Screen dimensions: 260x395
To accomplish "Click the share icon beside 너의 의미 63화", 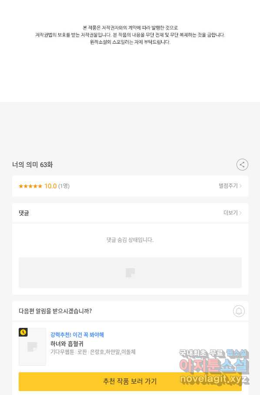I will pos(242,165).
